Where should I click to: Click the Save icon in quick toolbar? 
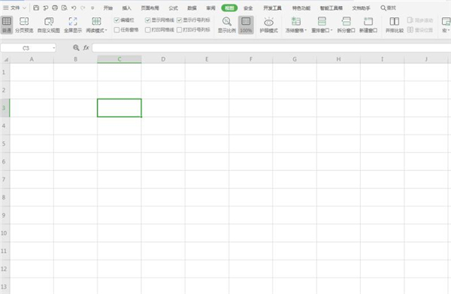coord(36,8)
